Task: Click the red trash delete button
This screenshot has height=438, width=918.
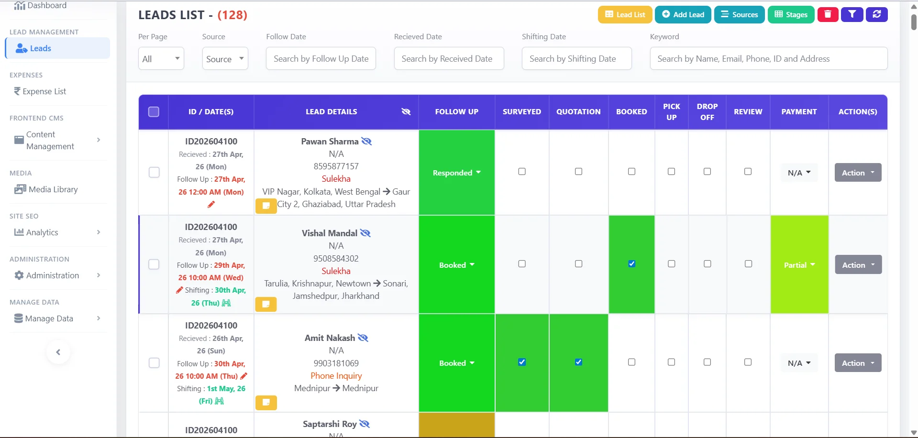Action: click(828, 14)
